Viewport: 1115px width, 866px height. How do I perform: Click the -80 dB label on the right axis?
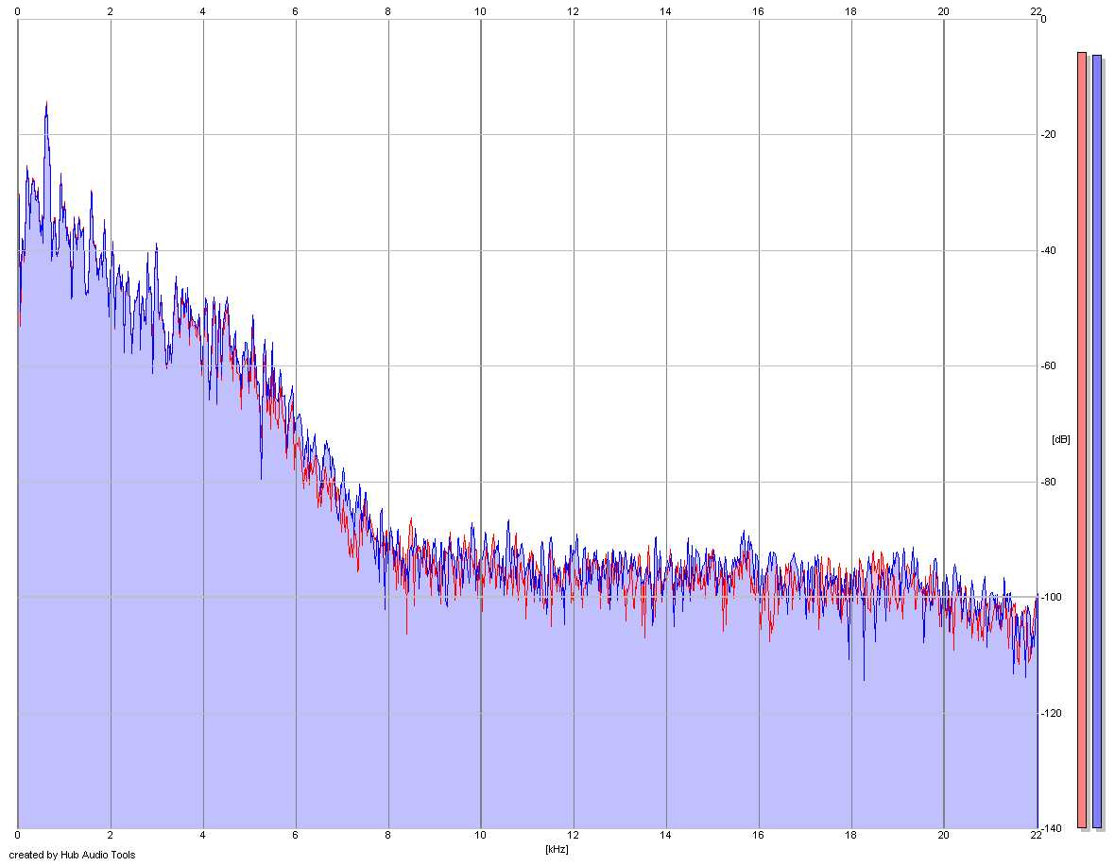coord(1049,482)
